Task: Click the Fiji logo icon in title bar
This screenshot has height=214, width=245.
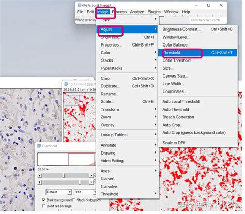Action: coord(80,5)
